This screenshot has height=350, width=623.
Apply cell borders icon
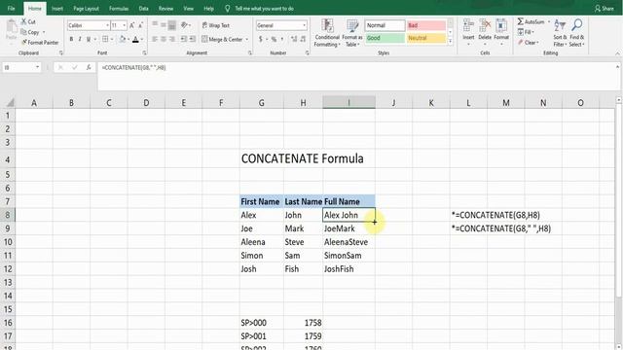(105, 39)
